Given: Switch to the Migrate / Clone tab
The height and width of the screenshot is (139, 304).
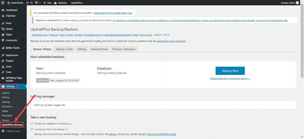Looking at the screenshot, I should 64,49.
